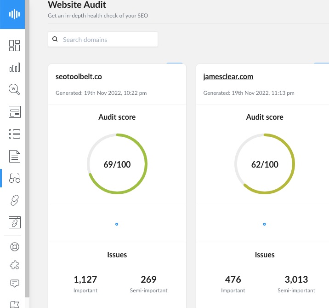Select the glasses audit icon in sidebar
329x308 pixels.
[15, 178]
